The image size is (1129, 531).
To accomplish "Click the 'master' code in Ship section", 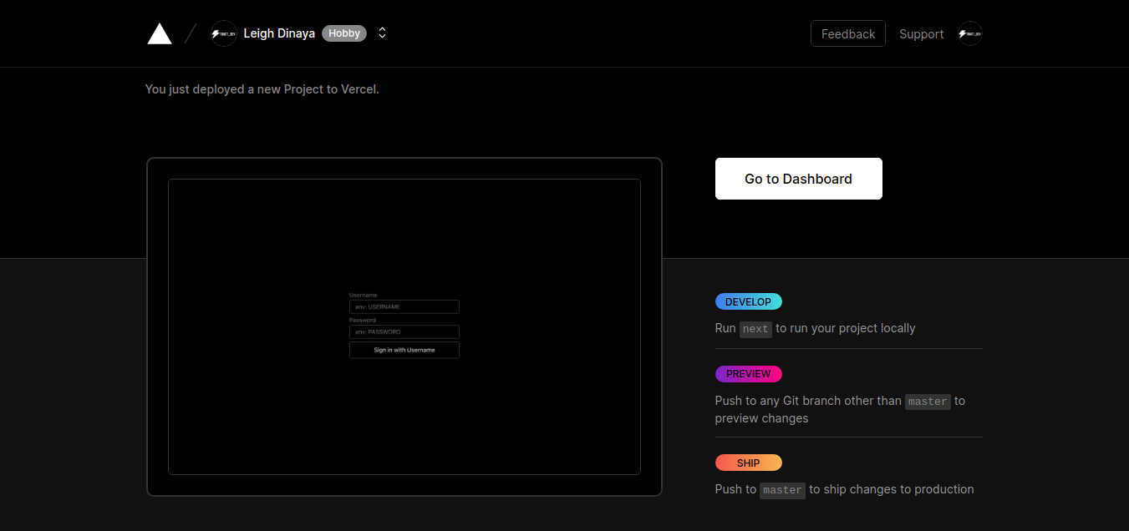I will pos(782,490).
